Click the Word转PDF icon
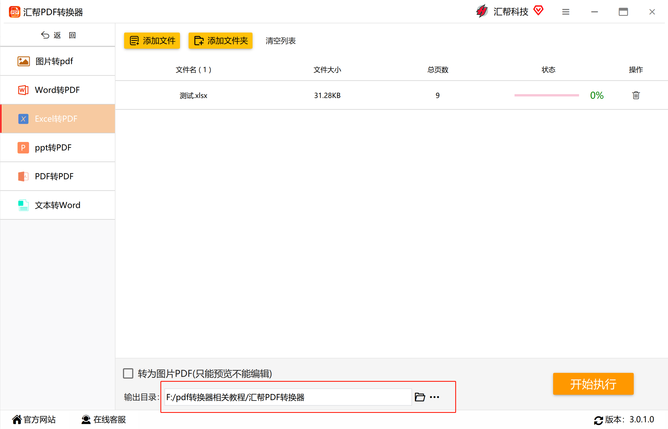668x429 pixels. click(x=23, y=90)
